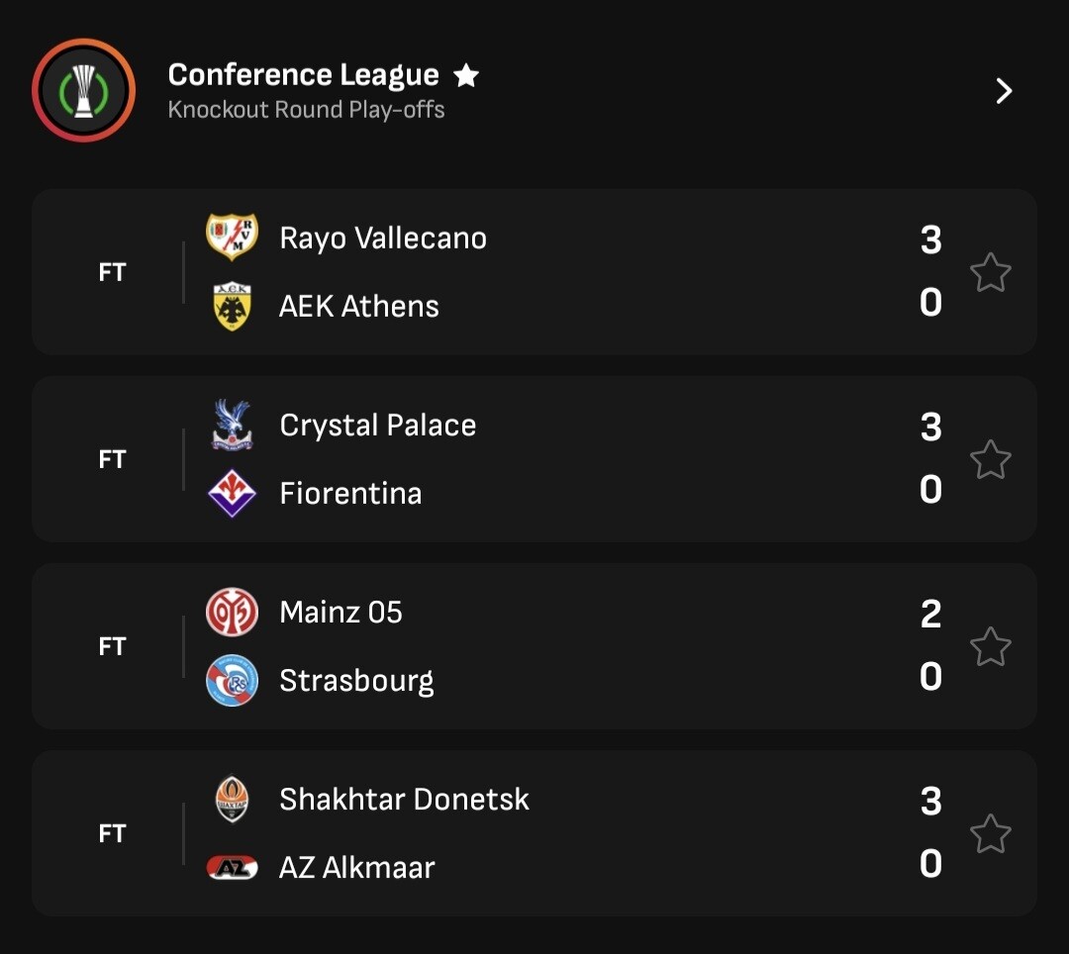Open Crystal Palace team name
Viewport: 1069px width, 954px height.
coord(377,426)
